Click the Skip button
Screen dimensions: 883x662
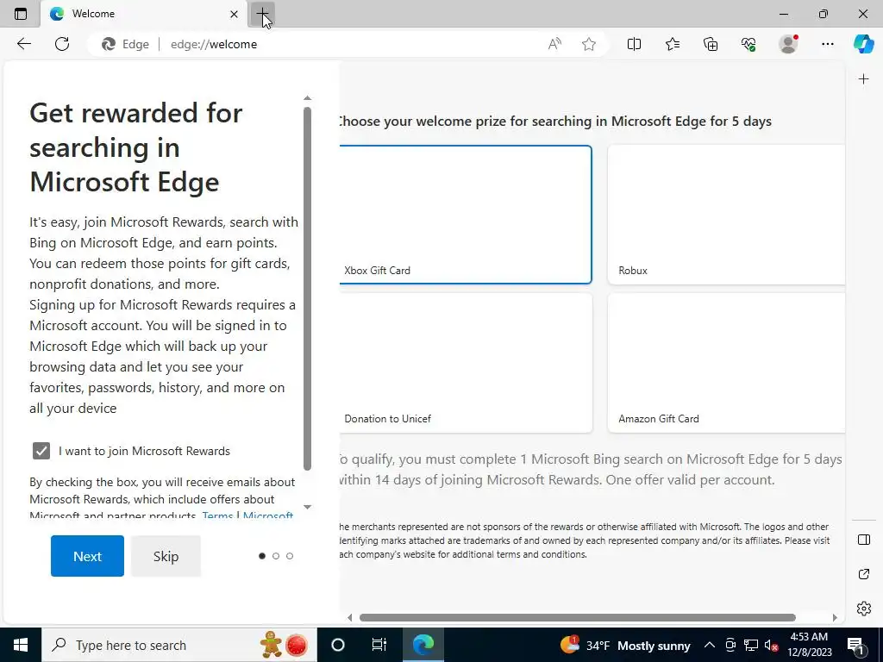tap(166, 556)
